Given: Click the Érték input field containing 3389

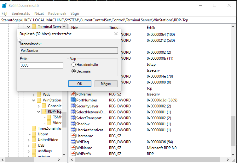Looking at the screenshot, I should tap(41, 65).
